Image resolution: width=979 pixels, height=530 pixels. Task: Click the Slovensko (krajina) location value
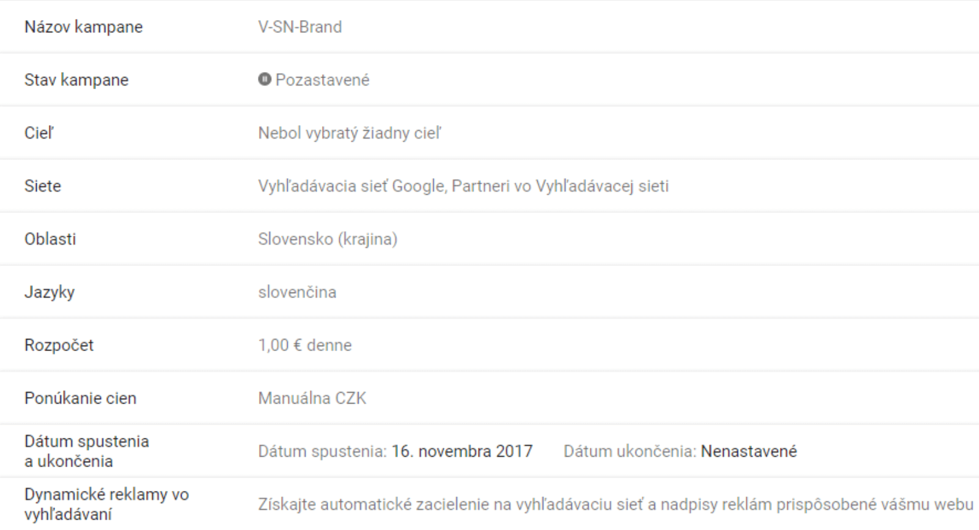click(328, 239)
